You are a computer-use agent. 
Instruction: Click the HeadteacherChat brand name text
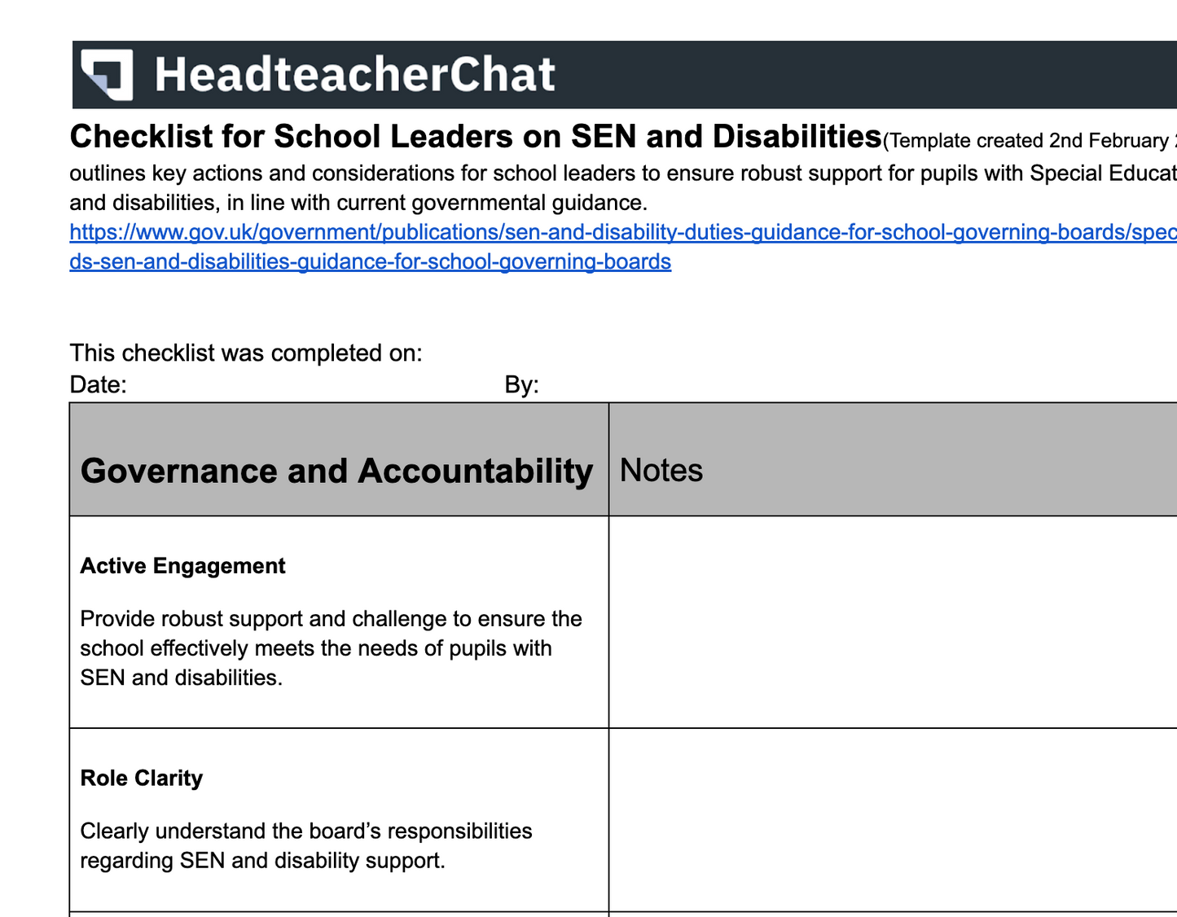tap(355, 75)
